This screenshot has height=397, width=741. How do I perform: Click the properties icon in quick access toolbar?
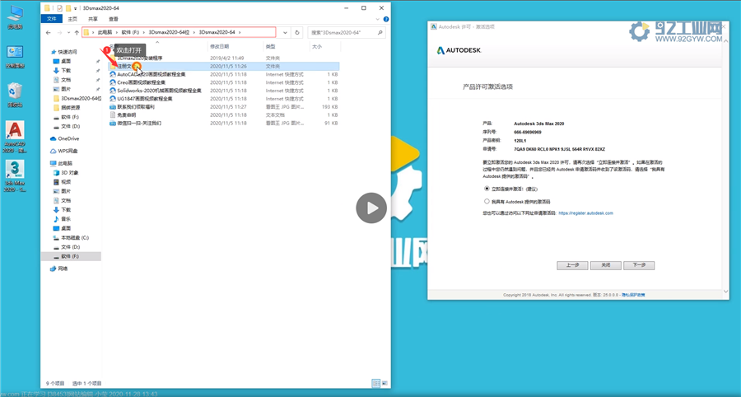coord(59,8)
